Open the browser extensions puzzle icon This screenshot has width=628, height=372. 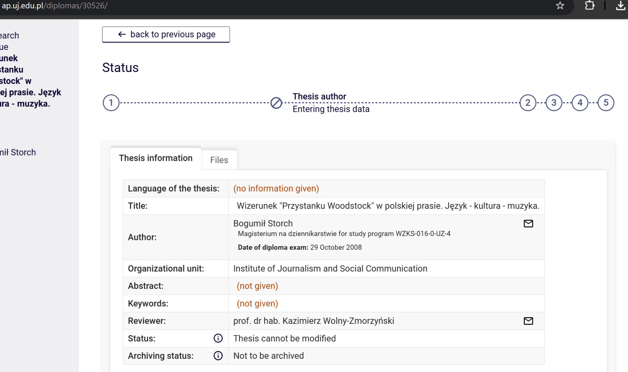589,6
